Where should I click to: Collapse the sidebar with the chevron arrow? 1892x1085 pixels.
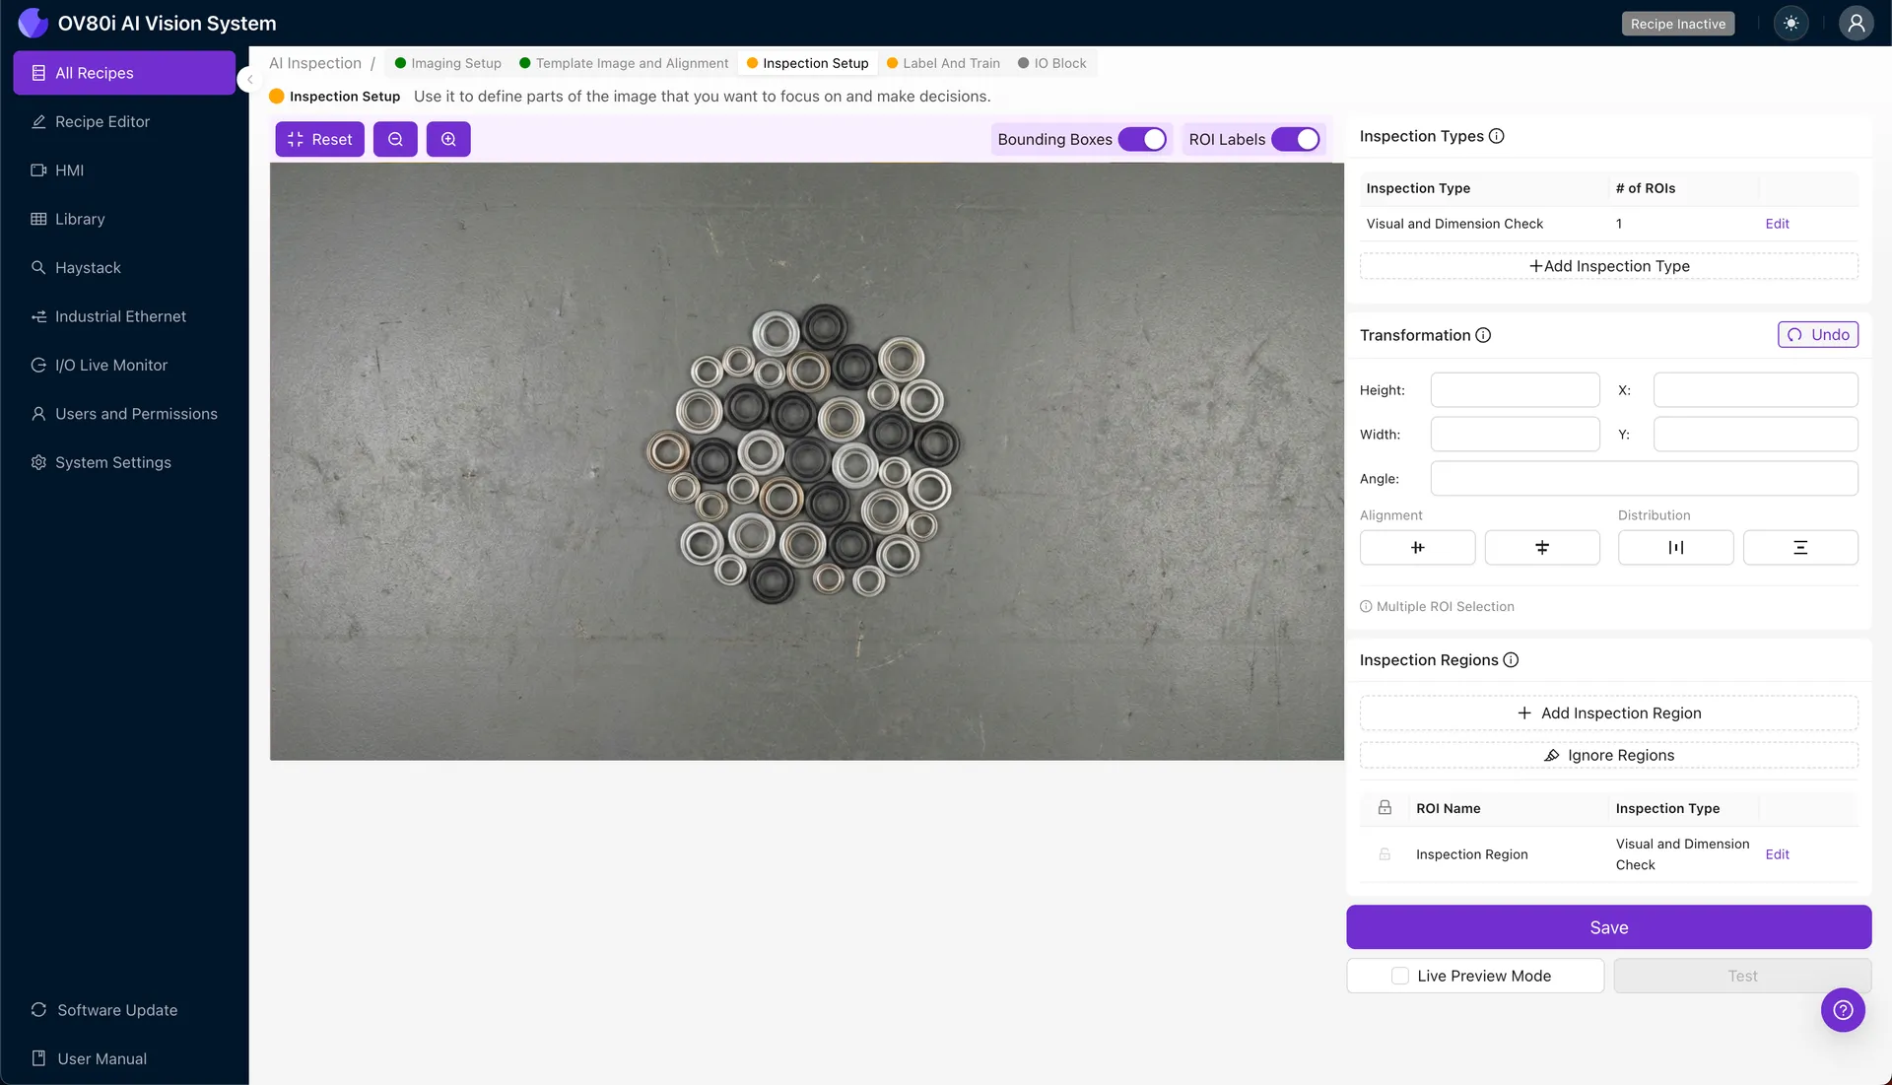pos(248,79)
